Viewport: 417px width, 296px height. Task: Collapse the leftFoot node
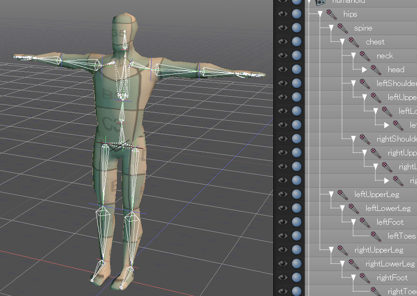[x=354, y=222]
